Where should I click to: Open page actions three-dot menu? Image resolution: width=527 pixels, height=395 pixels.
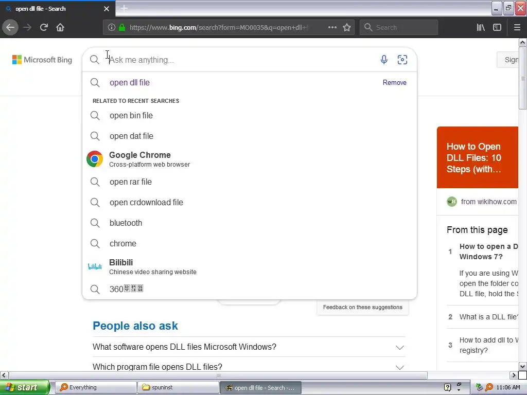pos(332,28)
